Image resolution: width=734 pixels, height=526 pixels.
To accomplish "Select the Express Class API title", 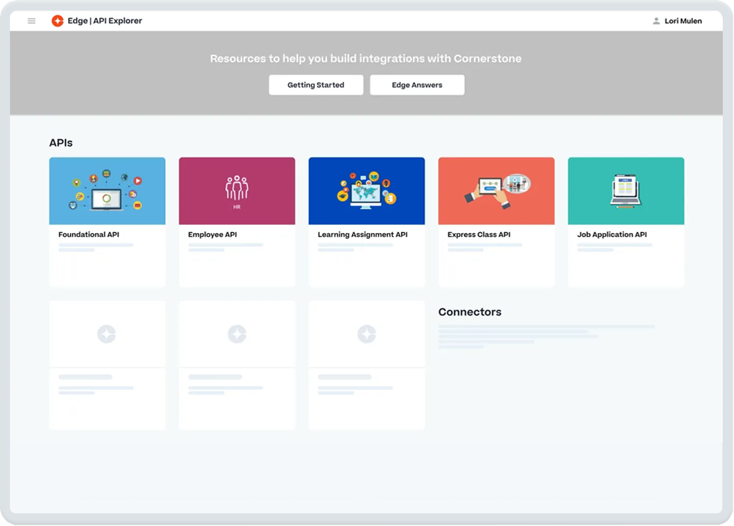I will [x=479, y=234].
